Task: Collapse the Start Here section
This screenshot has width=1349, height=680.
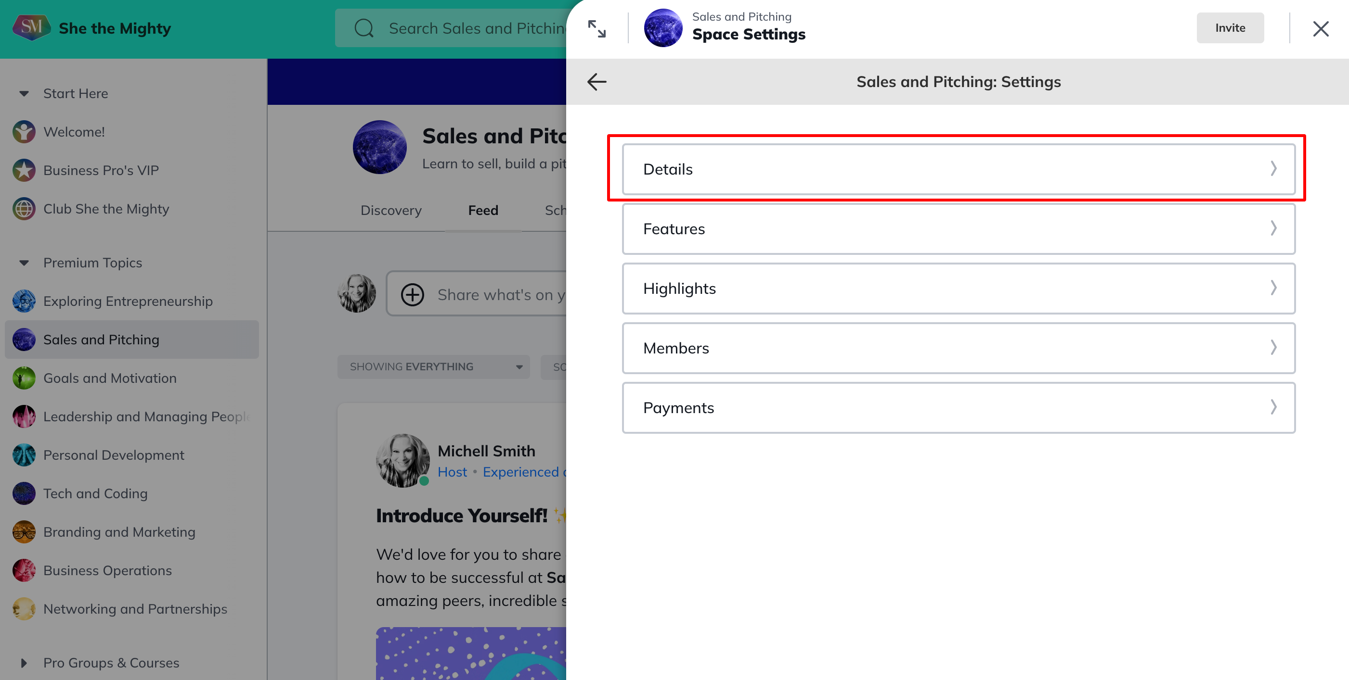Action: click(x=24, y=94)
